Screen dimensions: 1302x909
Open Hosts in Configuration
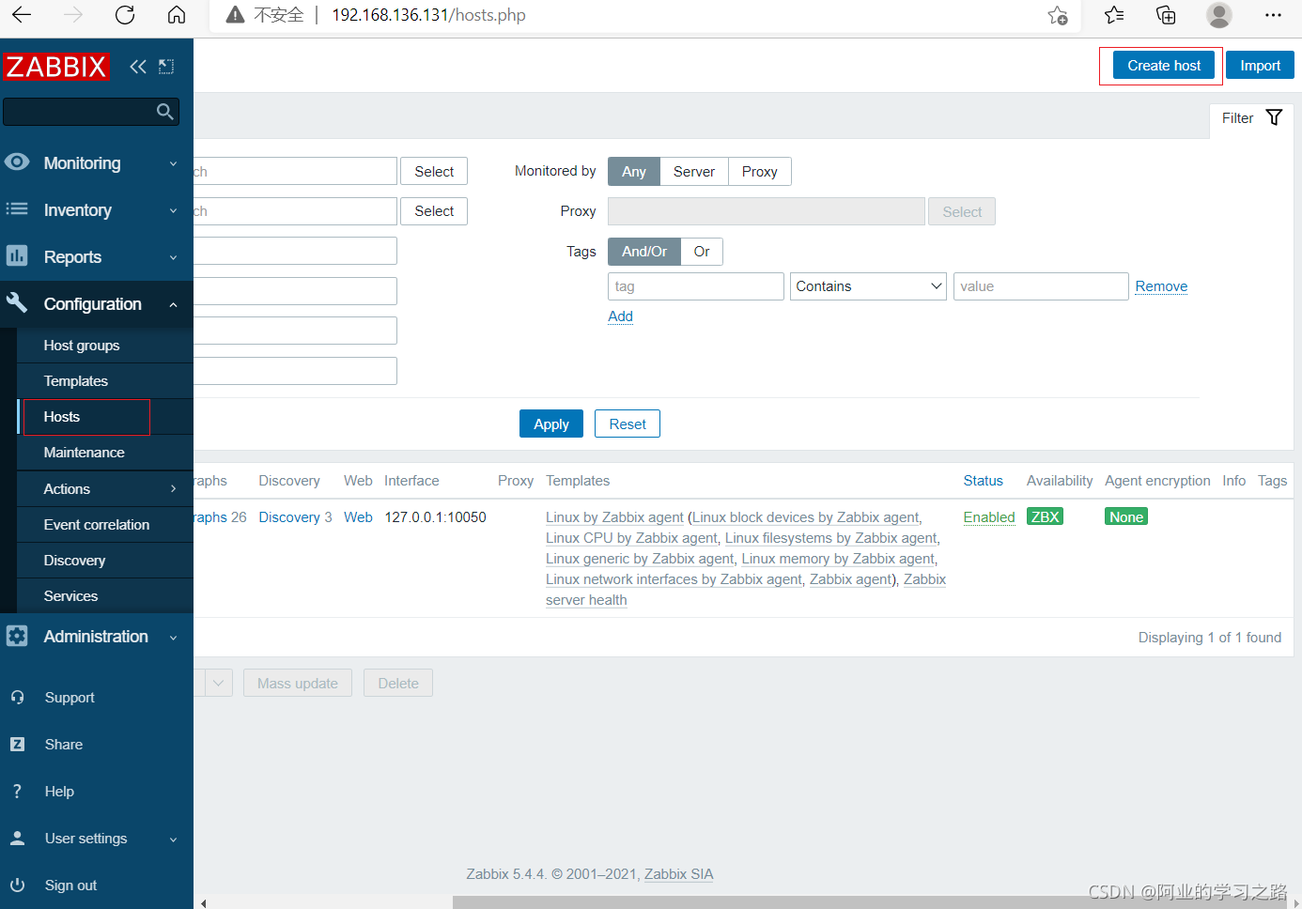point(62,417)
